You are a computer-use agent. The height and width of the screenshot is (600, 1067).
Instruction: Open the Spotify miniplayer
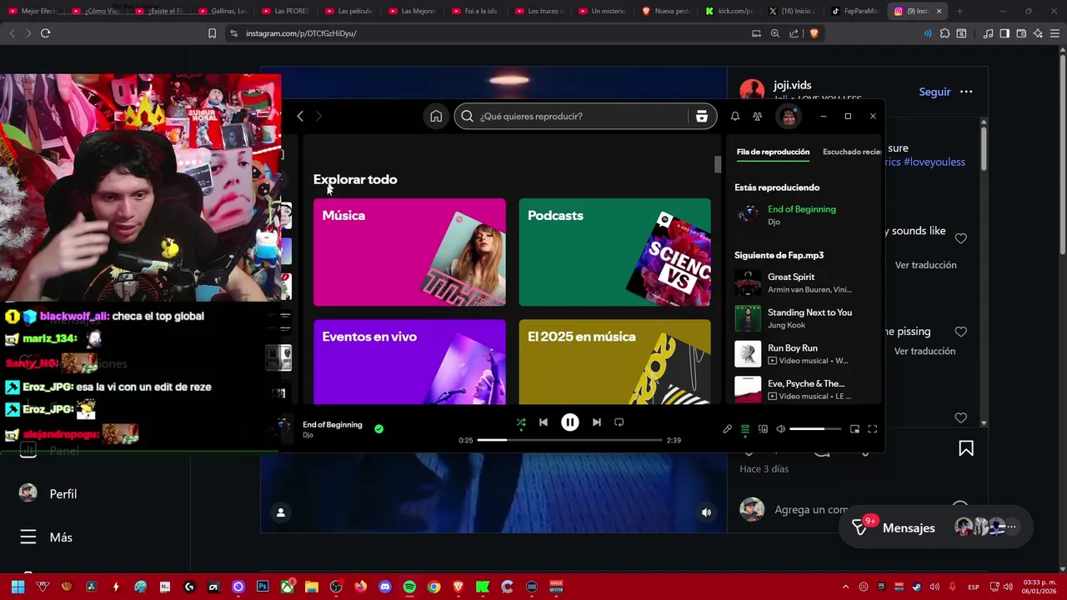[x=854, y=429]
